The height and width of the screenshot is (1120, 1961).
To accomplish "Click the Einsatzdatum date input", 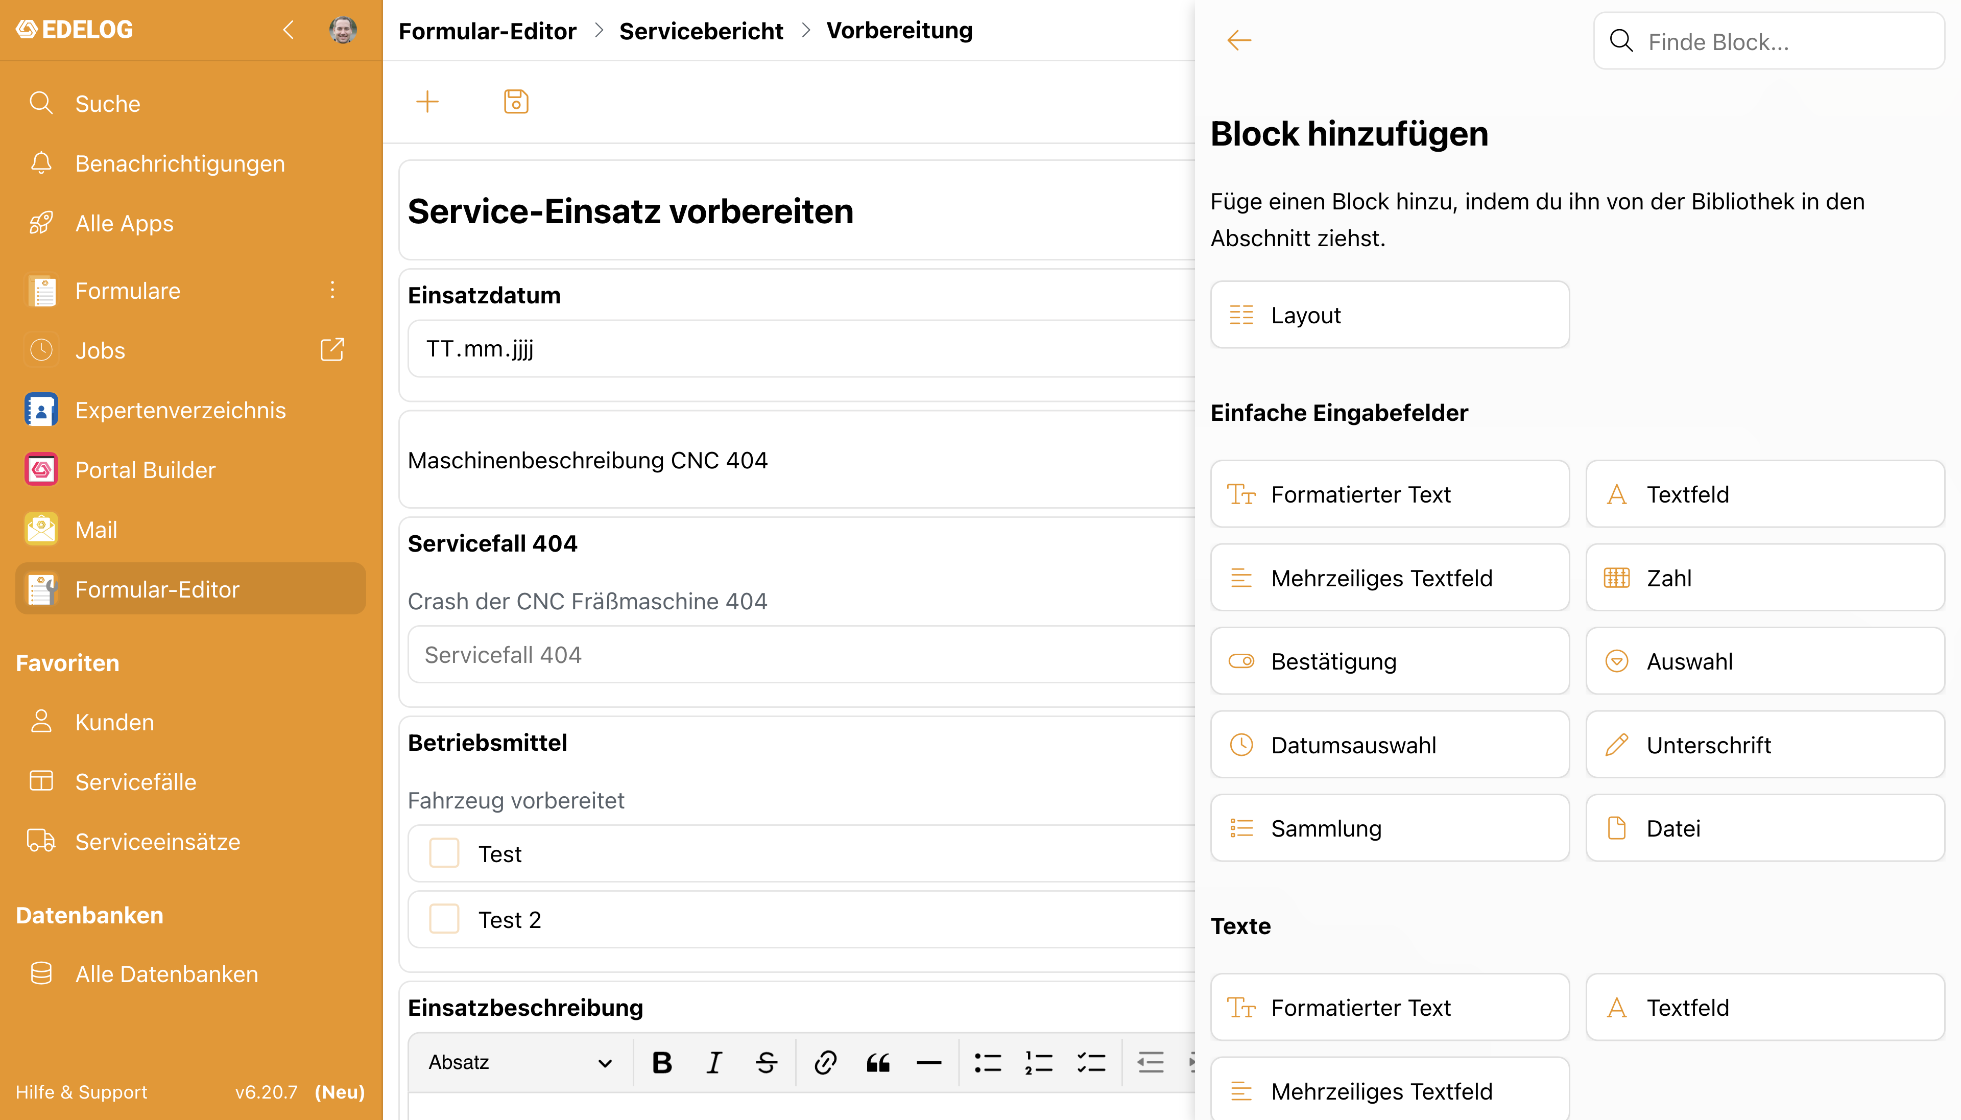I will click(801, 349).
